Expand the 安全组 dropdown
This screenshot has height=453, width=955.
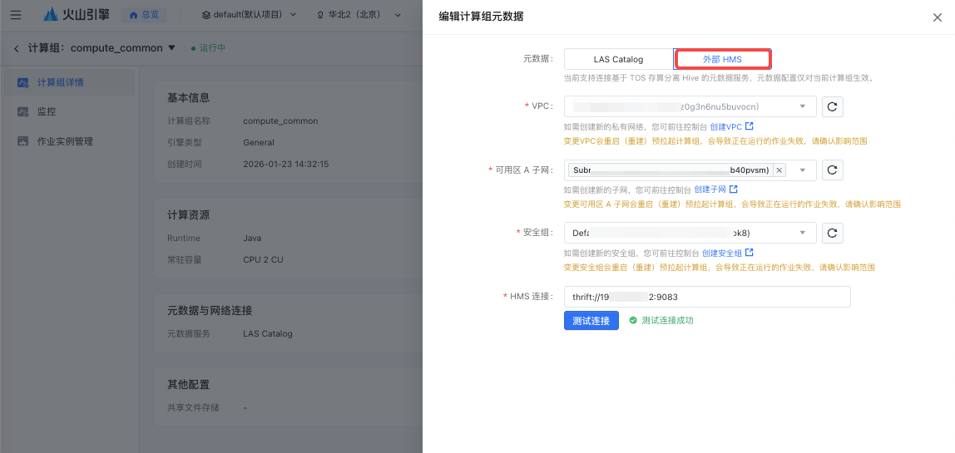click(x=802, y=234)
